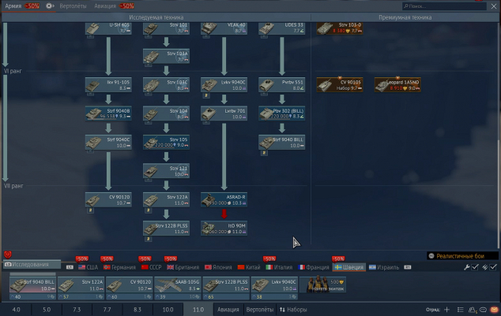
Task: Select Lvkv 9040C in the research tree
Action: click(x=224, y=85)
